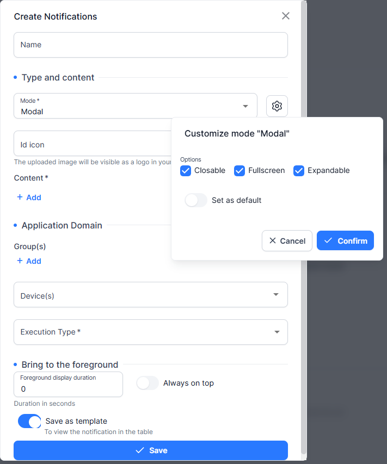Close the Create Notifications panel
Image resolution: width=387 pixels, height=464 pixels.
pos(286,16)
